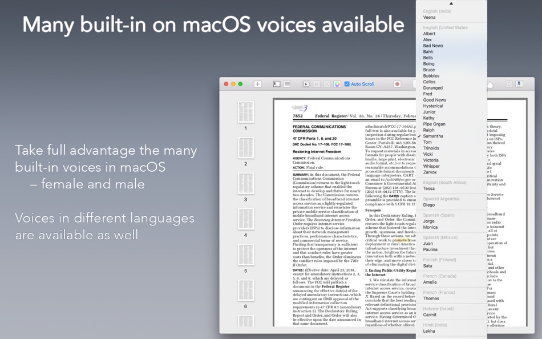
Task: Jump to page 3 thumbnail
Action: click(x=246, y=183)
